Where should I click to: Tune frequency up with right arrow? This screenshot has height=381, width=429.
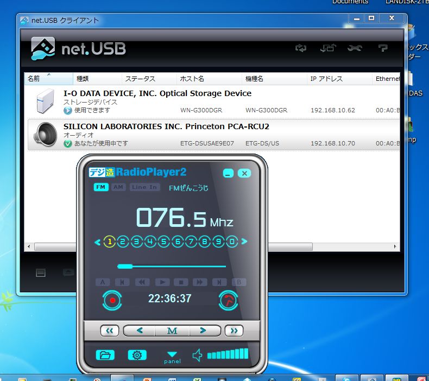tap(204, 331)
